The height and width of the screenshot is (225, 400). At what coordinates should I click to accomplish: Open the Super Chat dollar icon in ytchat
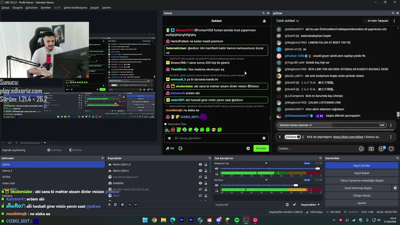(x=371, y=149)
